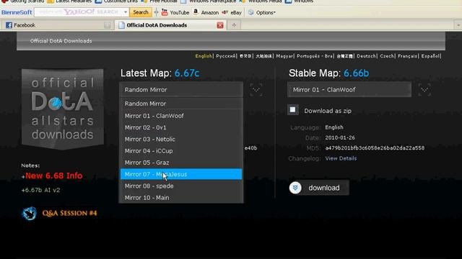This screenshot has width=462, height=259.
Task: Click the Facebook tab favicon
Action: coord(9,25)
